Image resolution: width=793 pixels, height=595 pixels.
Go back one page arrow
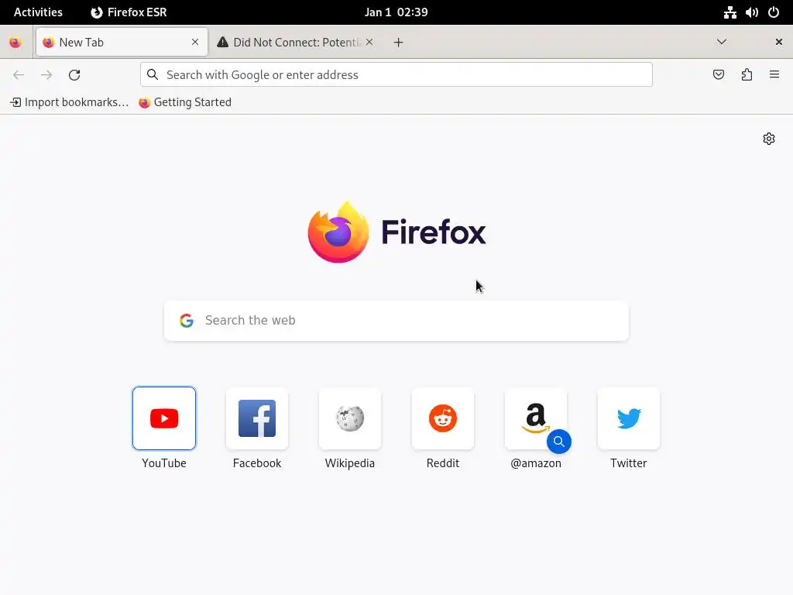point(19,75)
